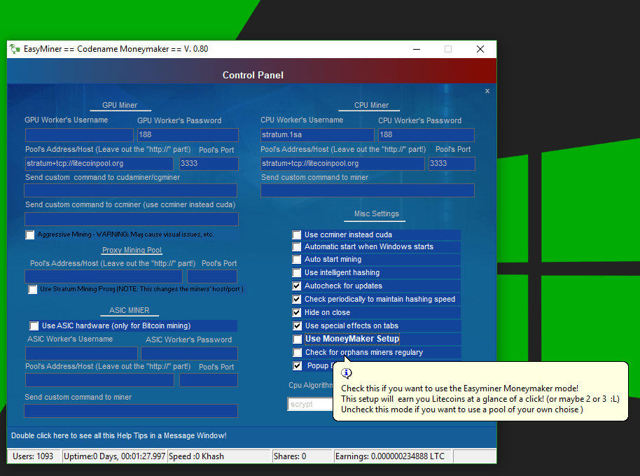640x476 pixels.
Task: Click ASIC Worker's Username field
Action: pyautogui.click(x=81, y=353)
